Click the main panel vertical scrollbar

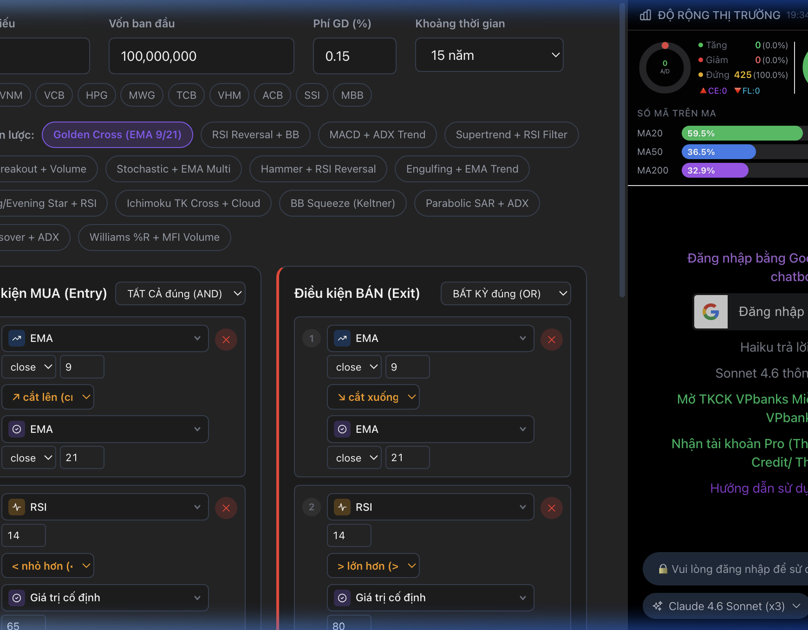622,150
